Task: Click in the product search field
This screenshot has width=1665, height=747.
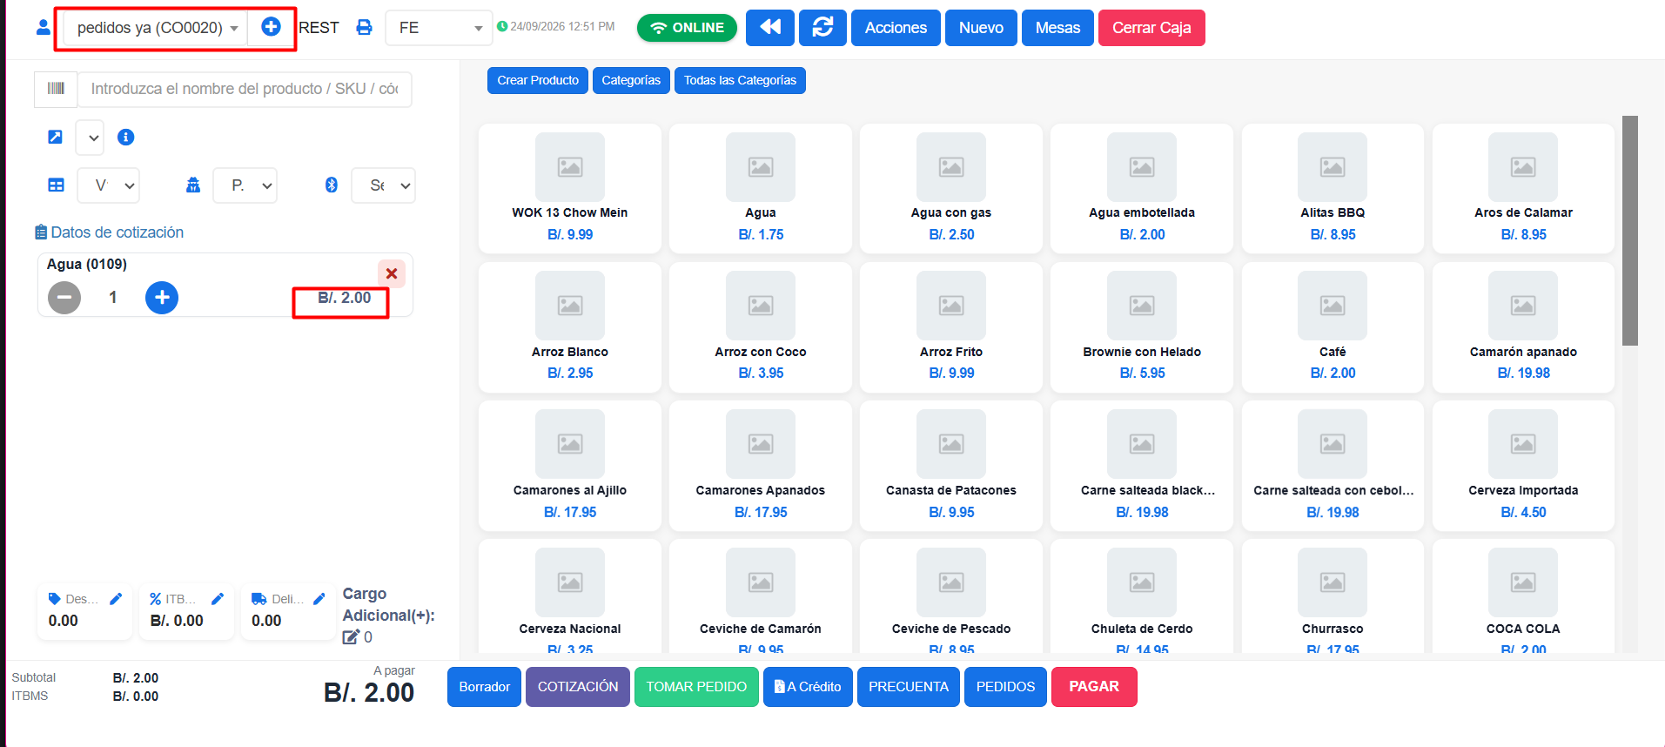Action: tap(245, 89)
